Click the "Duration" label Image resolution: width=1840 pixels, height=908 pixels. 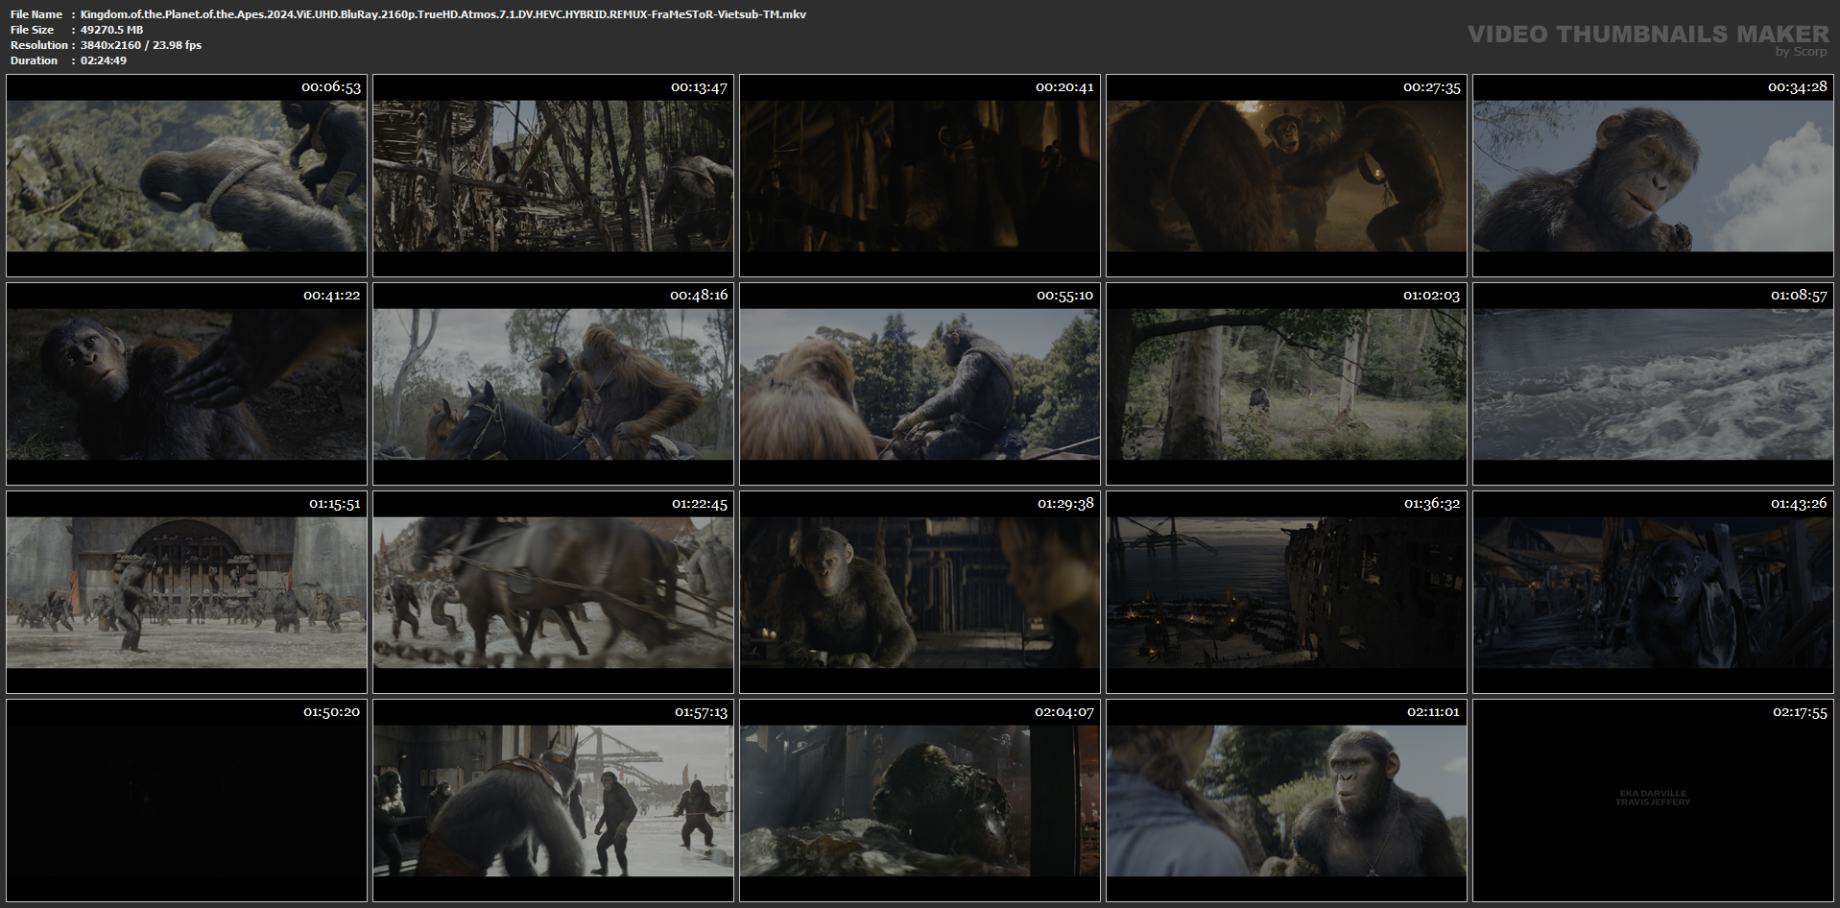pos(35,60)
